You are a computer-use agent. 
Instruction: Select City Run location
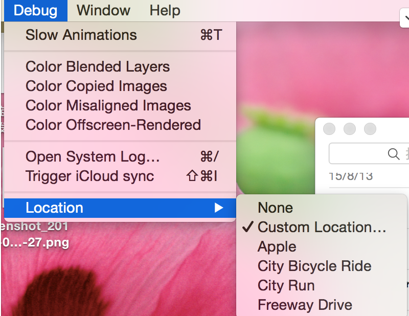point(322,286)
